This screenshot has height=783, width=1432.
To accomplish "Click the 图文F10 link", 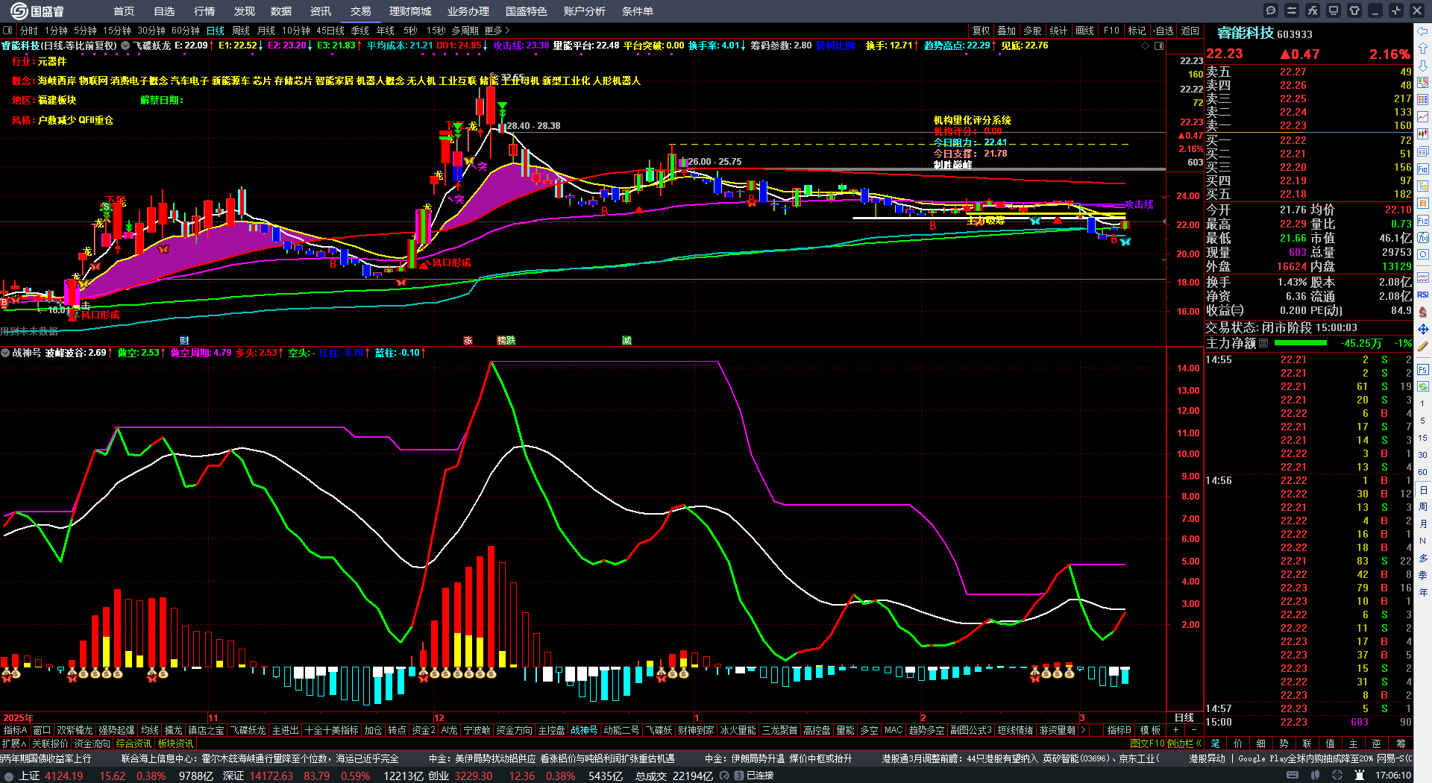I will point(1146,743).
